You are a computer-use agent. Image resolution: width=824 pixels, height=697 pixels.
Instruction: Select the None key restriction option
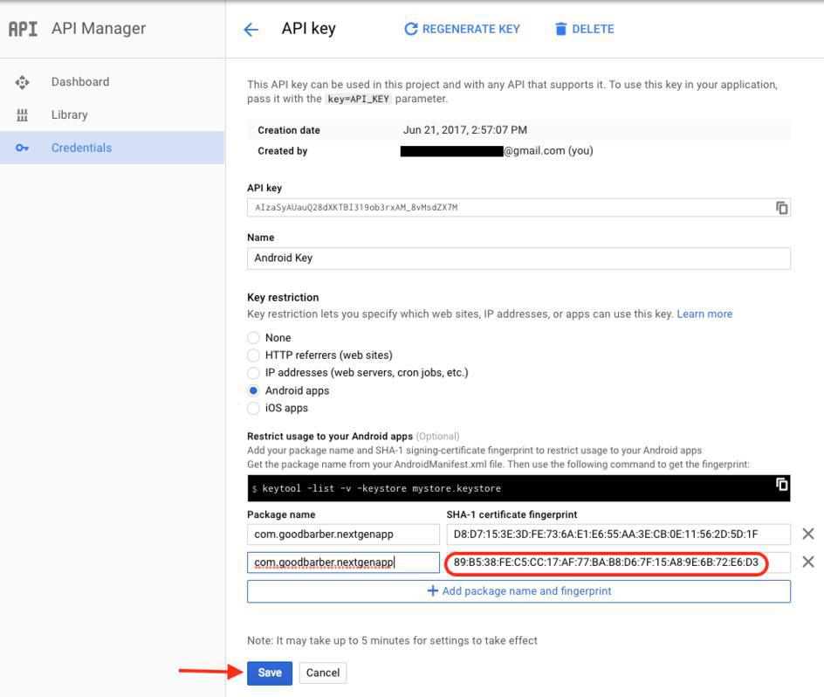coord(253,338)
